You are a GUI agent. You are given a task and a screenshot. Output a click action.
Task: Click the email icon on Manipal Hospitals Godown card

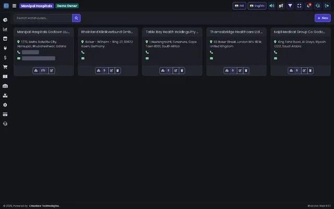point(19,58)
